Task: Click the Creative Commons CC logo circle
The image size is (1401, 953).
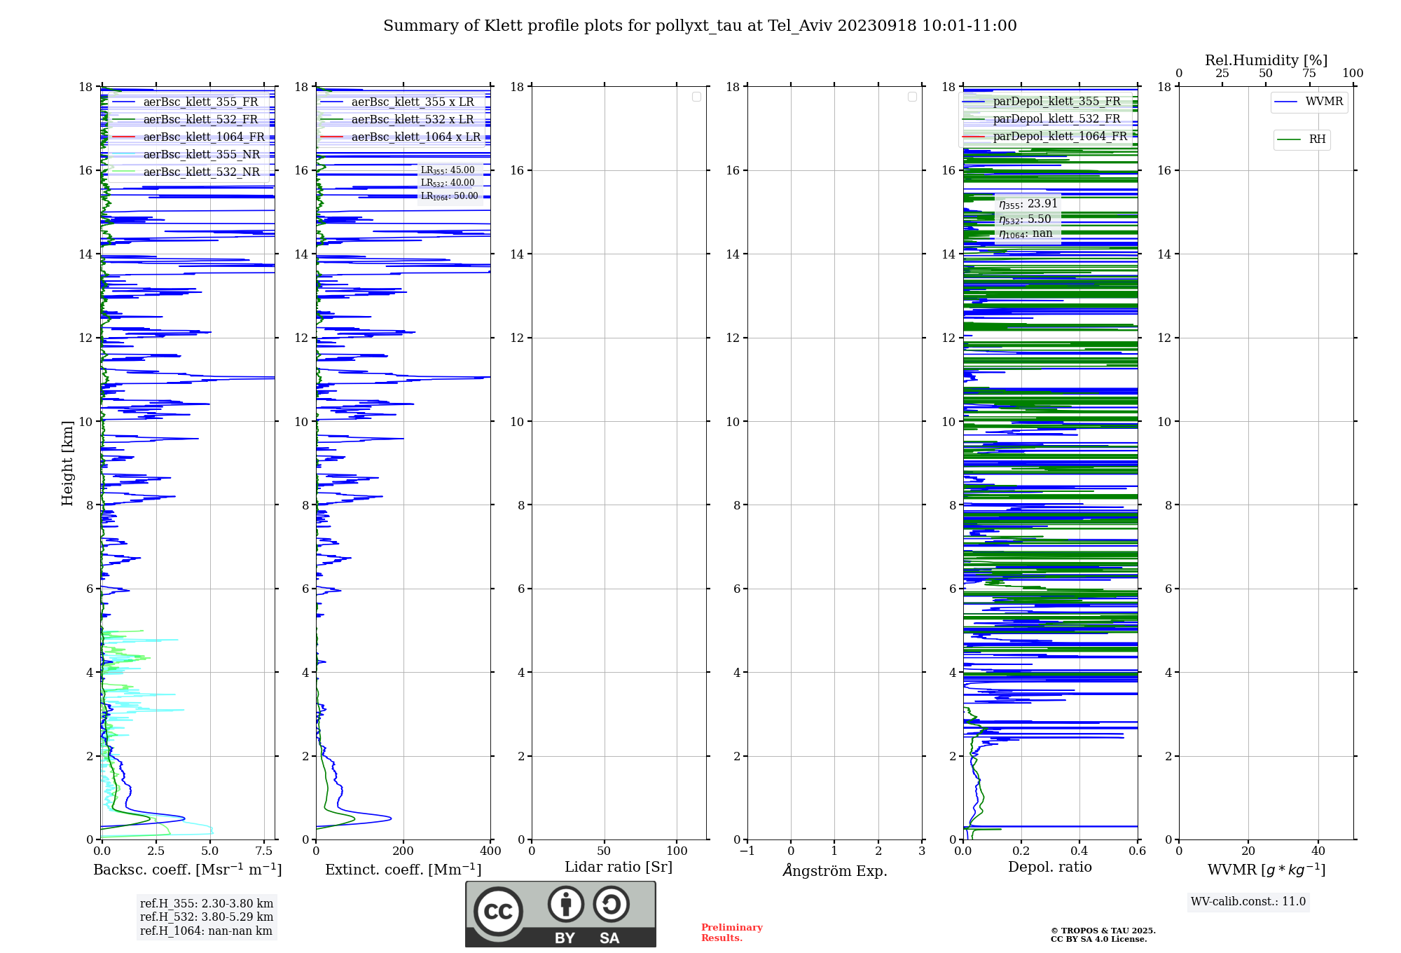Action: tap(498, 912)
